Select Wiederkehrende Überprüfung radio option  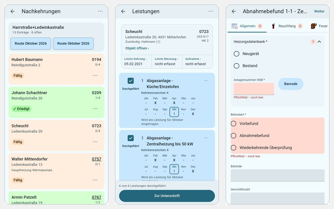(234, 148)
